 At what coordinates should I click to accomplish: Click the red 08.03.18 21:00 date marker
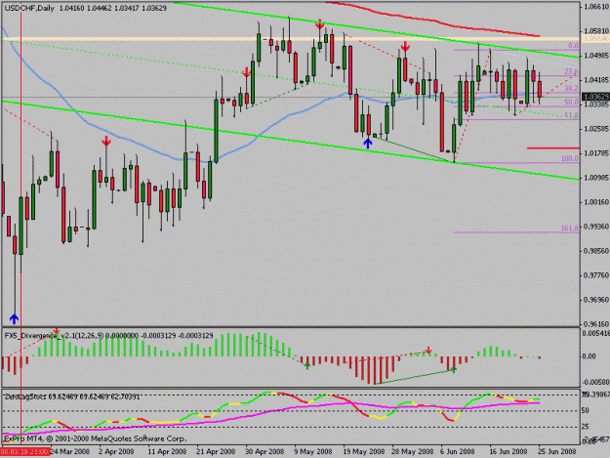click(x=25, y=452)
